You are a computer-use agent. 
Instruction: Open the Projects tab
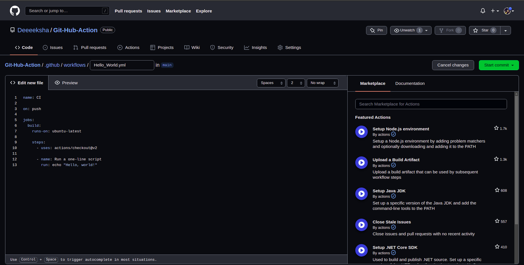click(162, 47)
